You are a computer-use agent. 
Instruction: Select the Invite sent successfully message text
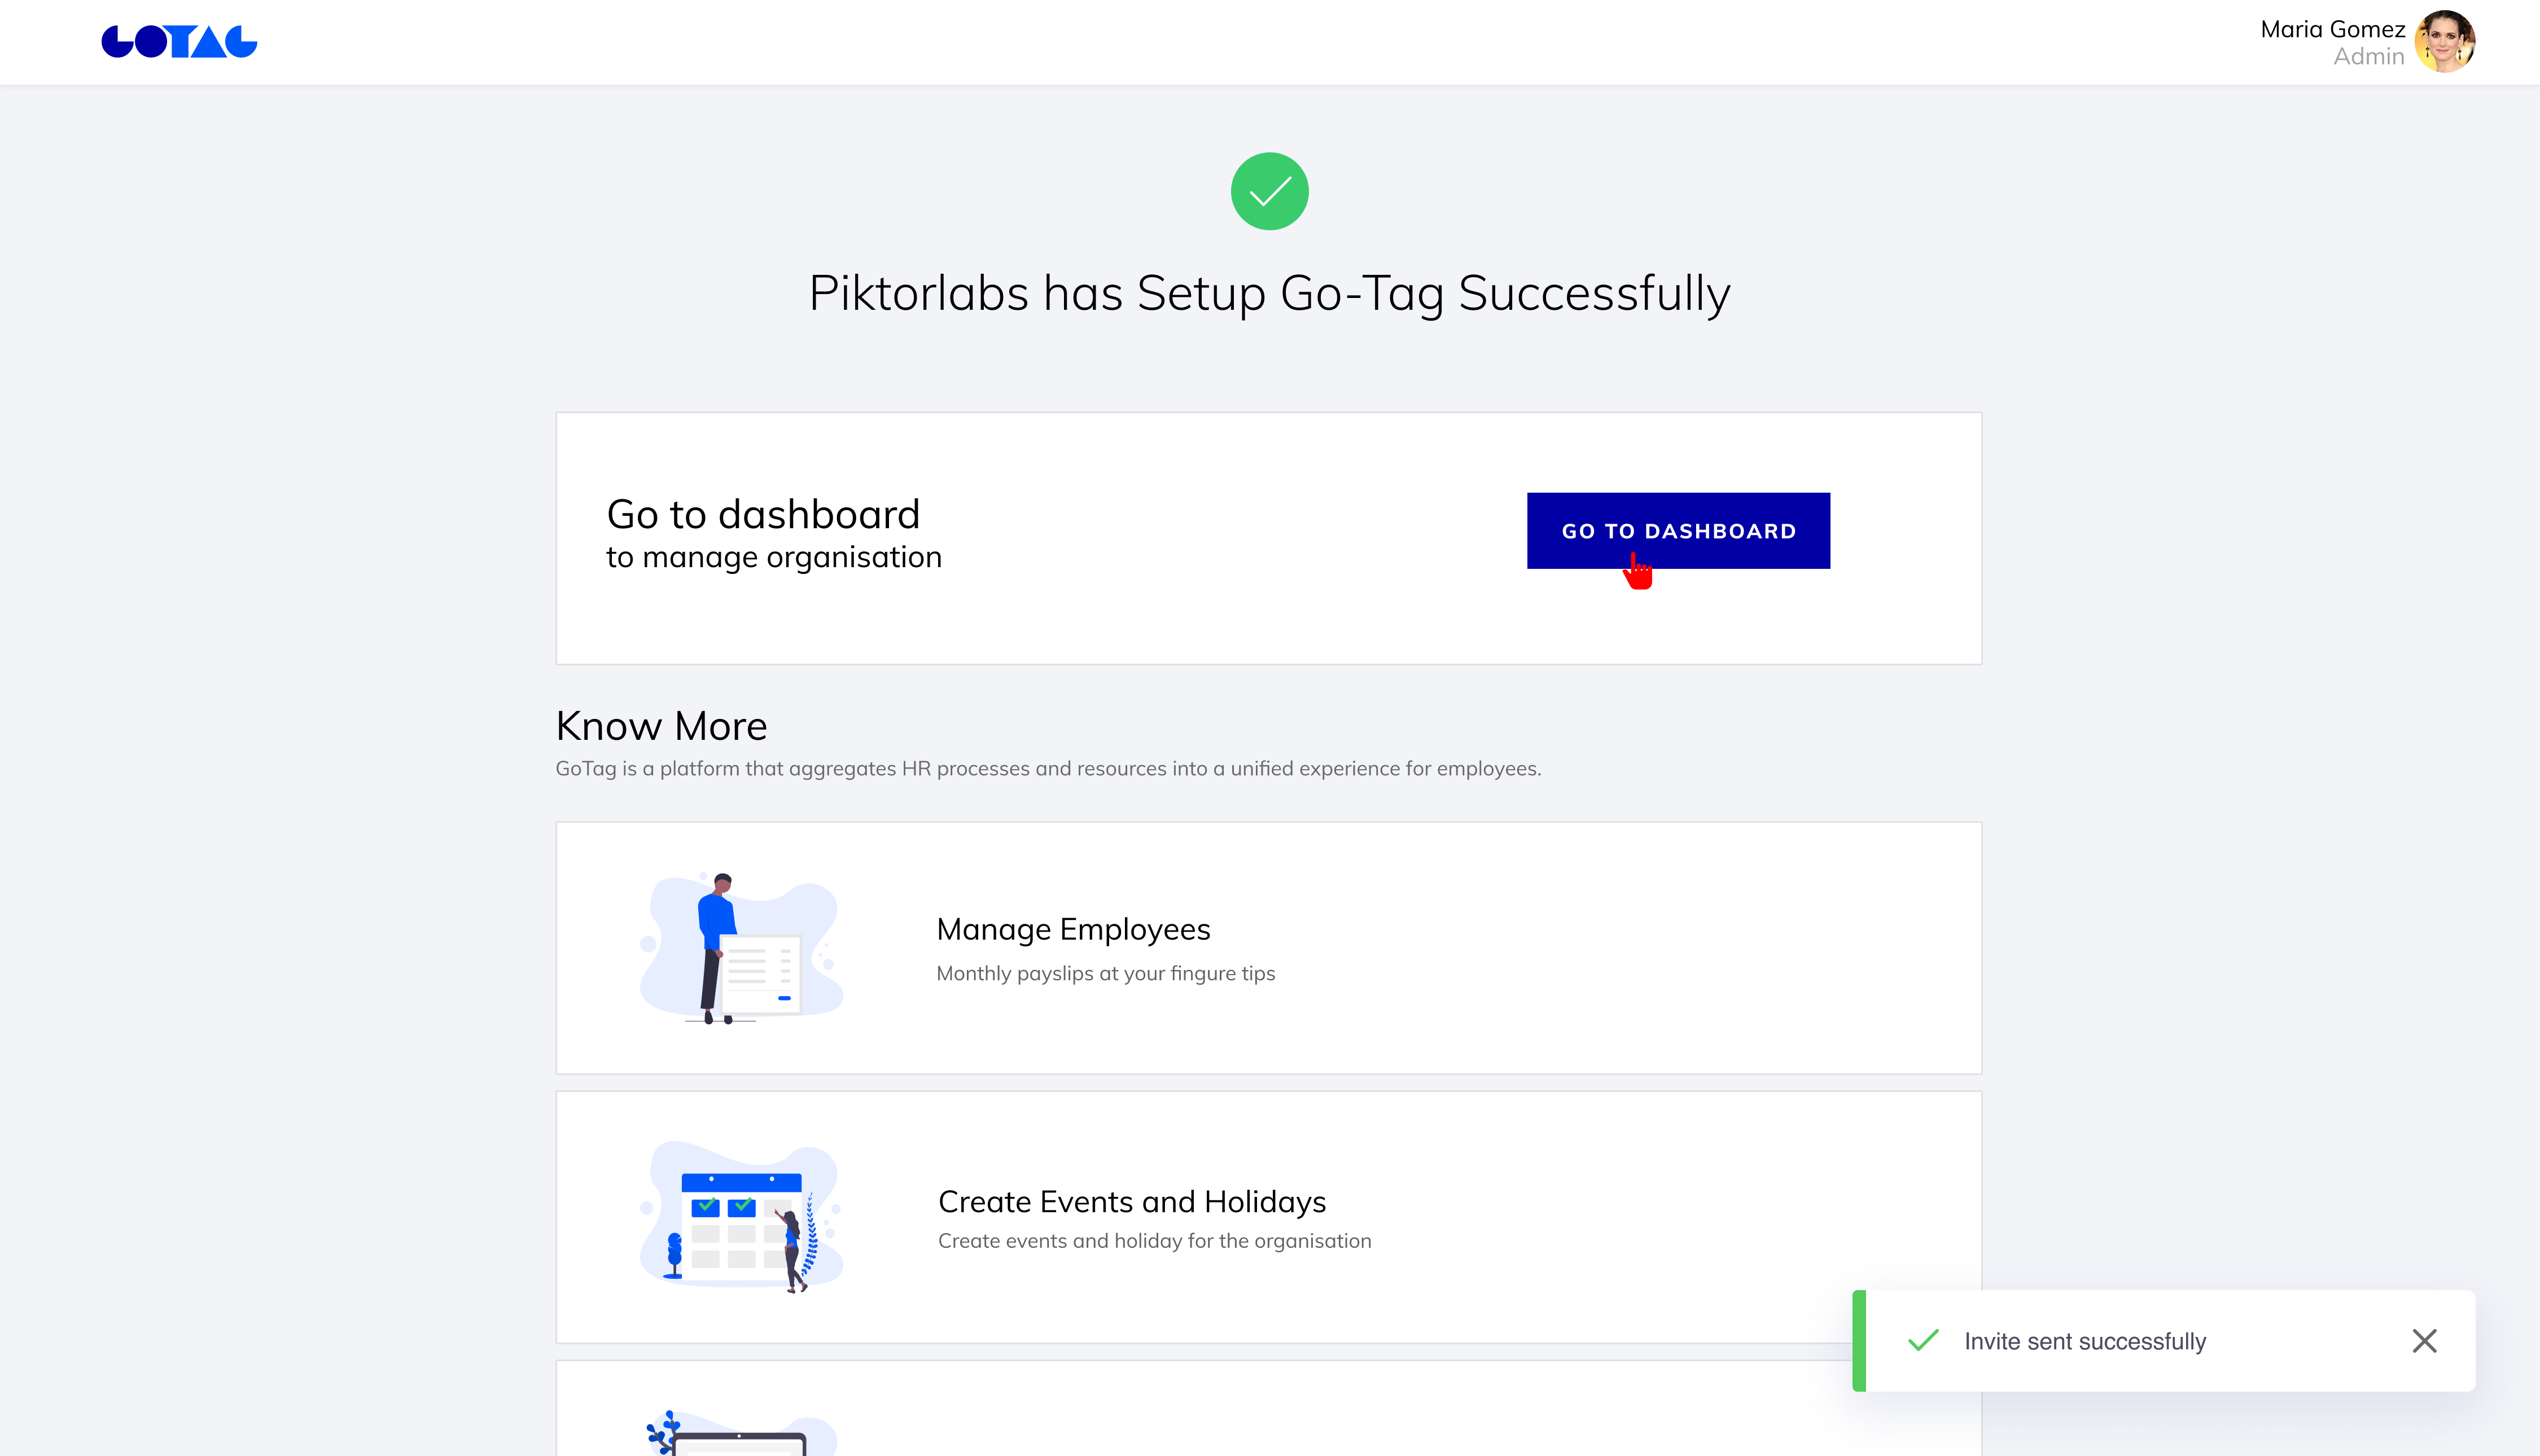(2085, 1341)
